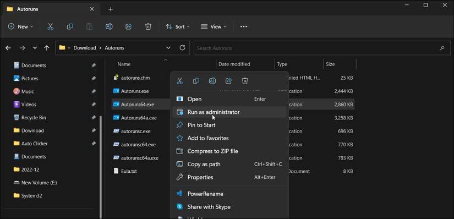Open the See more (three dots) toolbar menu
The image size is (454, 219).
point(244,26)
